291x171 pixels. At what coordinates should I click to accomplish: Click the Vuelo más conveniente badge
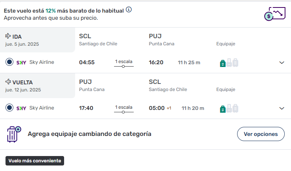tap(35, 161)
